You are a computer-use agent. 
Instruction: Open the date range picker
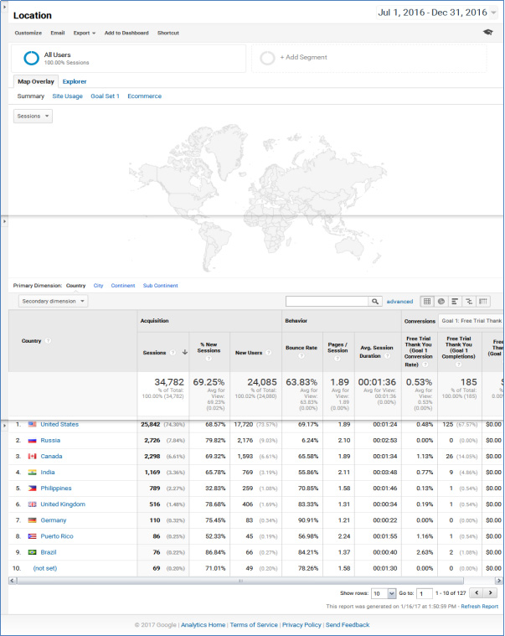point(437,13)
